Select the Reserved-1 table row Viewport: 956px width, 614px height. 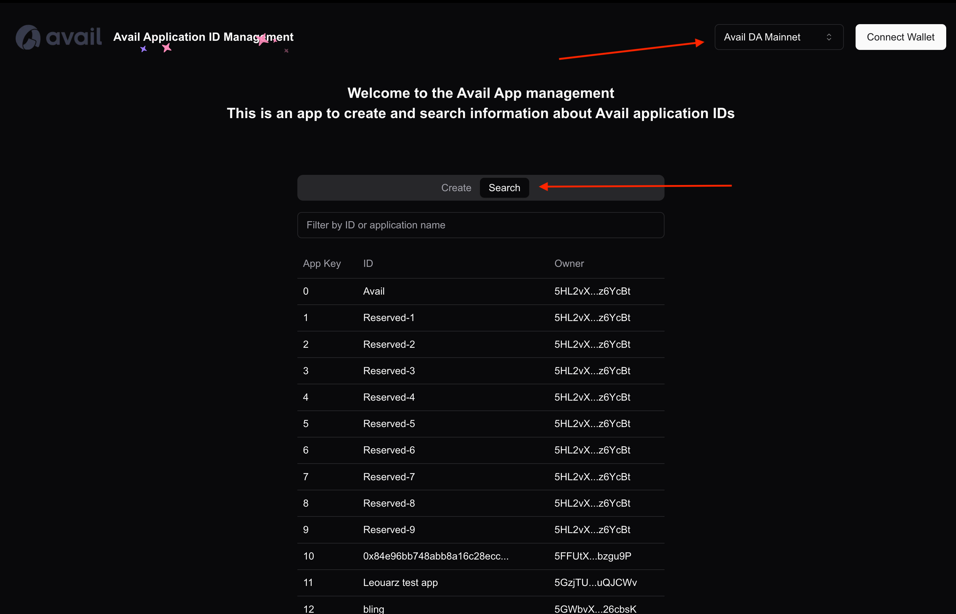coord(389,318)
